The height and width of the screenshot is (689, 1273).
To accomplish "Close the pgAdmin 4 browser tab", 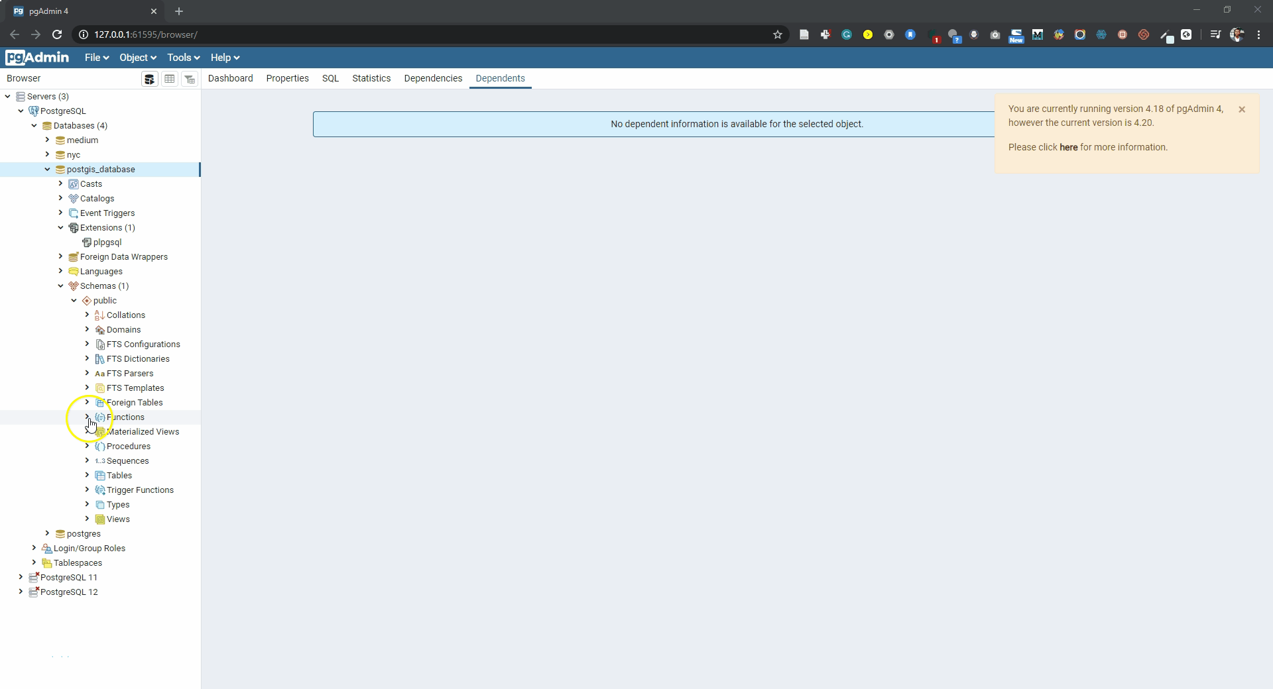I will coord(154,11).
